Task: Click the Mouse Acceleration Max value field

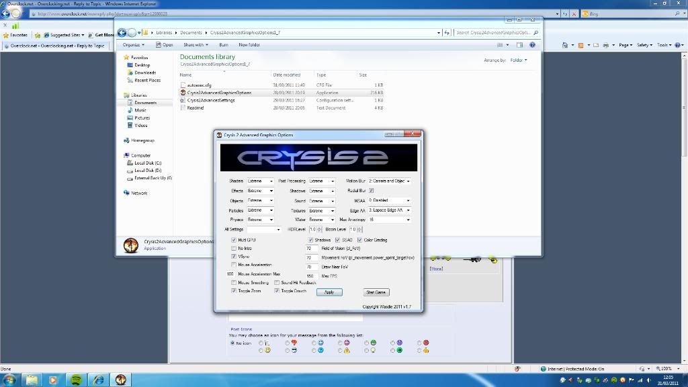Action: pos(230,274)
